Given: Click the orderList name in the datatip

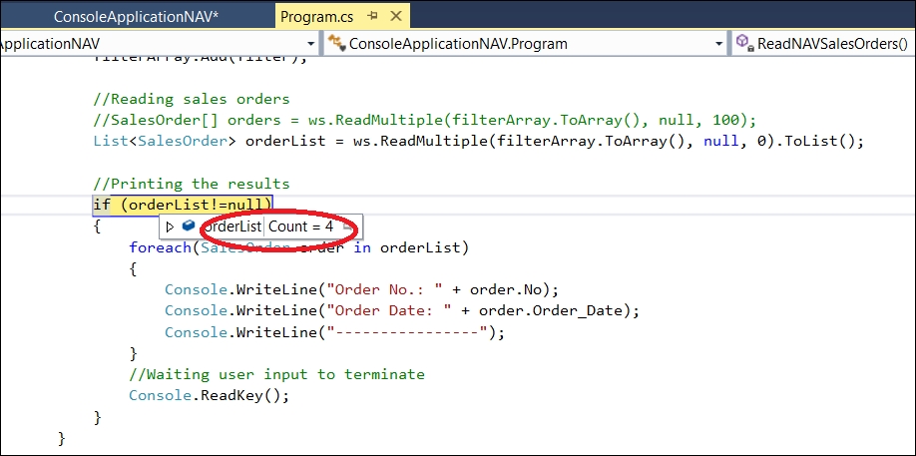Looking at the screenshot, I should [x=231, y=227].
